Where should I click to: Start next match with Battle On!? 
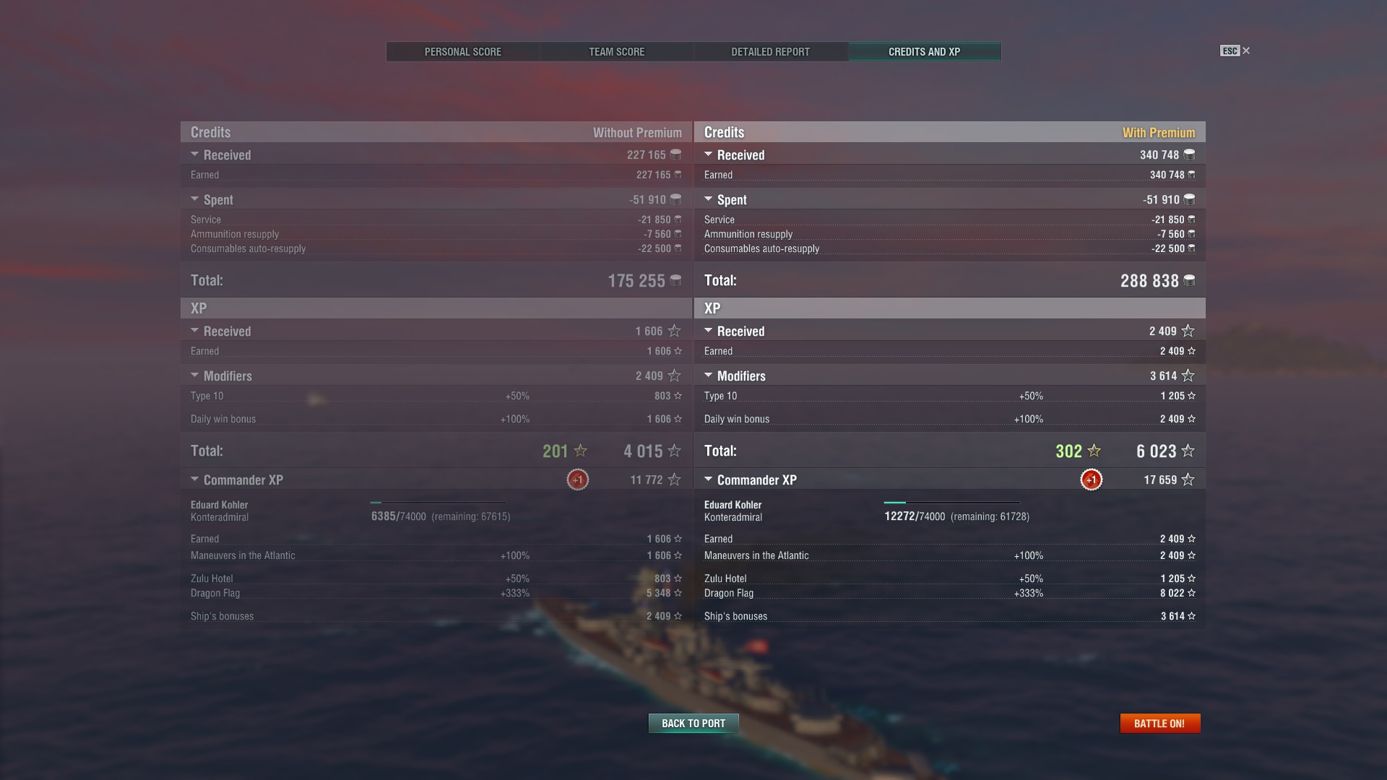1159,723
